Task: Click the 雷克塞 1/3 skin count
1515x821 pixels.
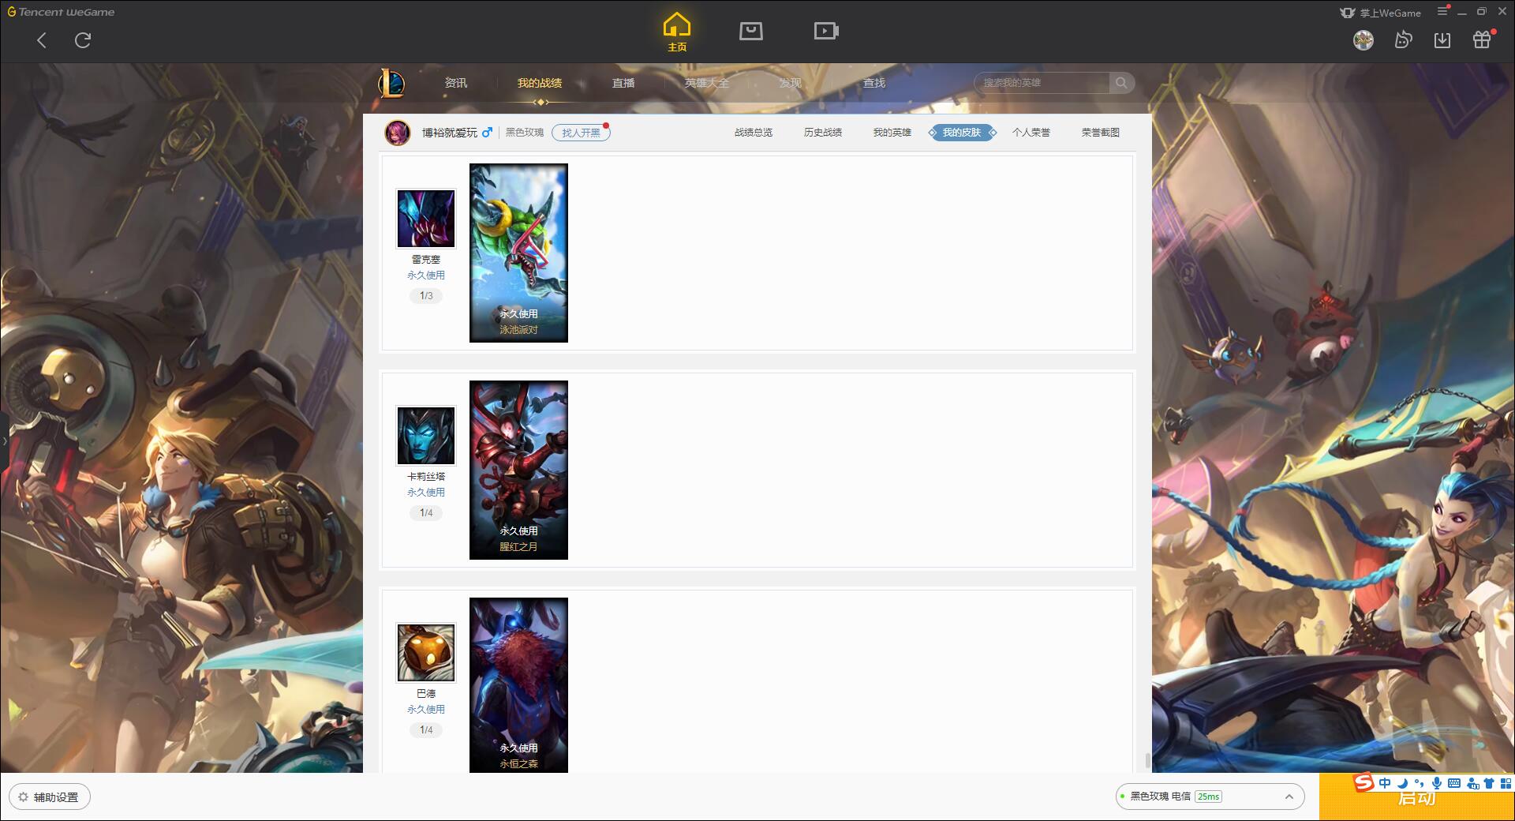Action: coord(426,296)
